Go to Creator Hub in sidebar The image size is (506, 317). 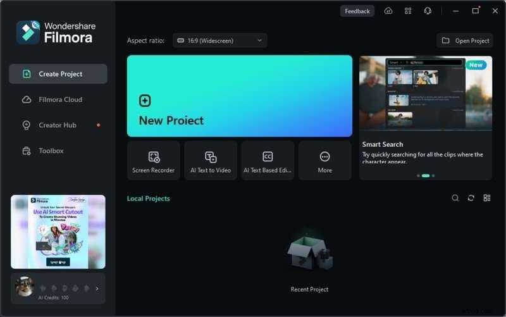pyautogui.click(x=58, y=125)
